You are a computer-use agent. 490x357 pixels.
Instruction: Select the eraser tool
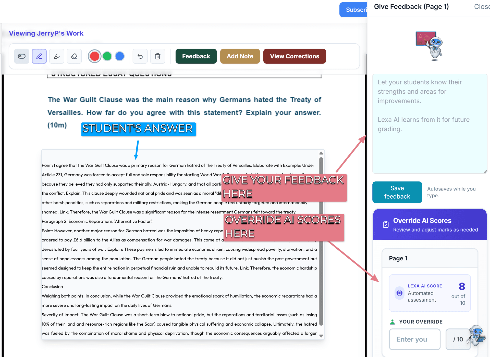point(74,56)
